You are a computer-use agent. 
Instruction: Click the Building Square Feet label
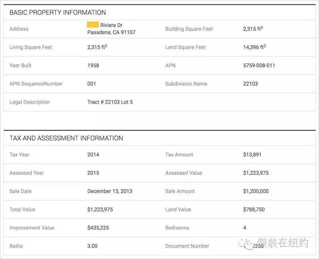click(189, 29)
